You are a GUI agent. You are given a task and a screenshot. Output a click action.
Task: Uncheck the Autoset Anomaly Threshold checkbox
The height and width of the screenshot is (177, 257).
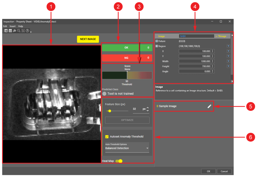click(x=107, y=137)
